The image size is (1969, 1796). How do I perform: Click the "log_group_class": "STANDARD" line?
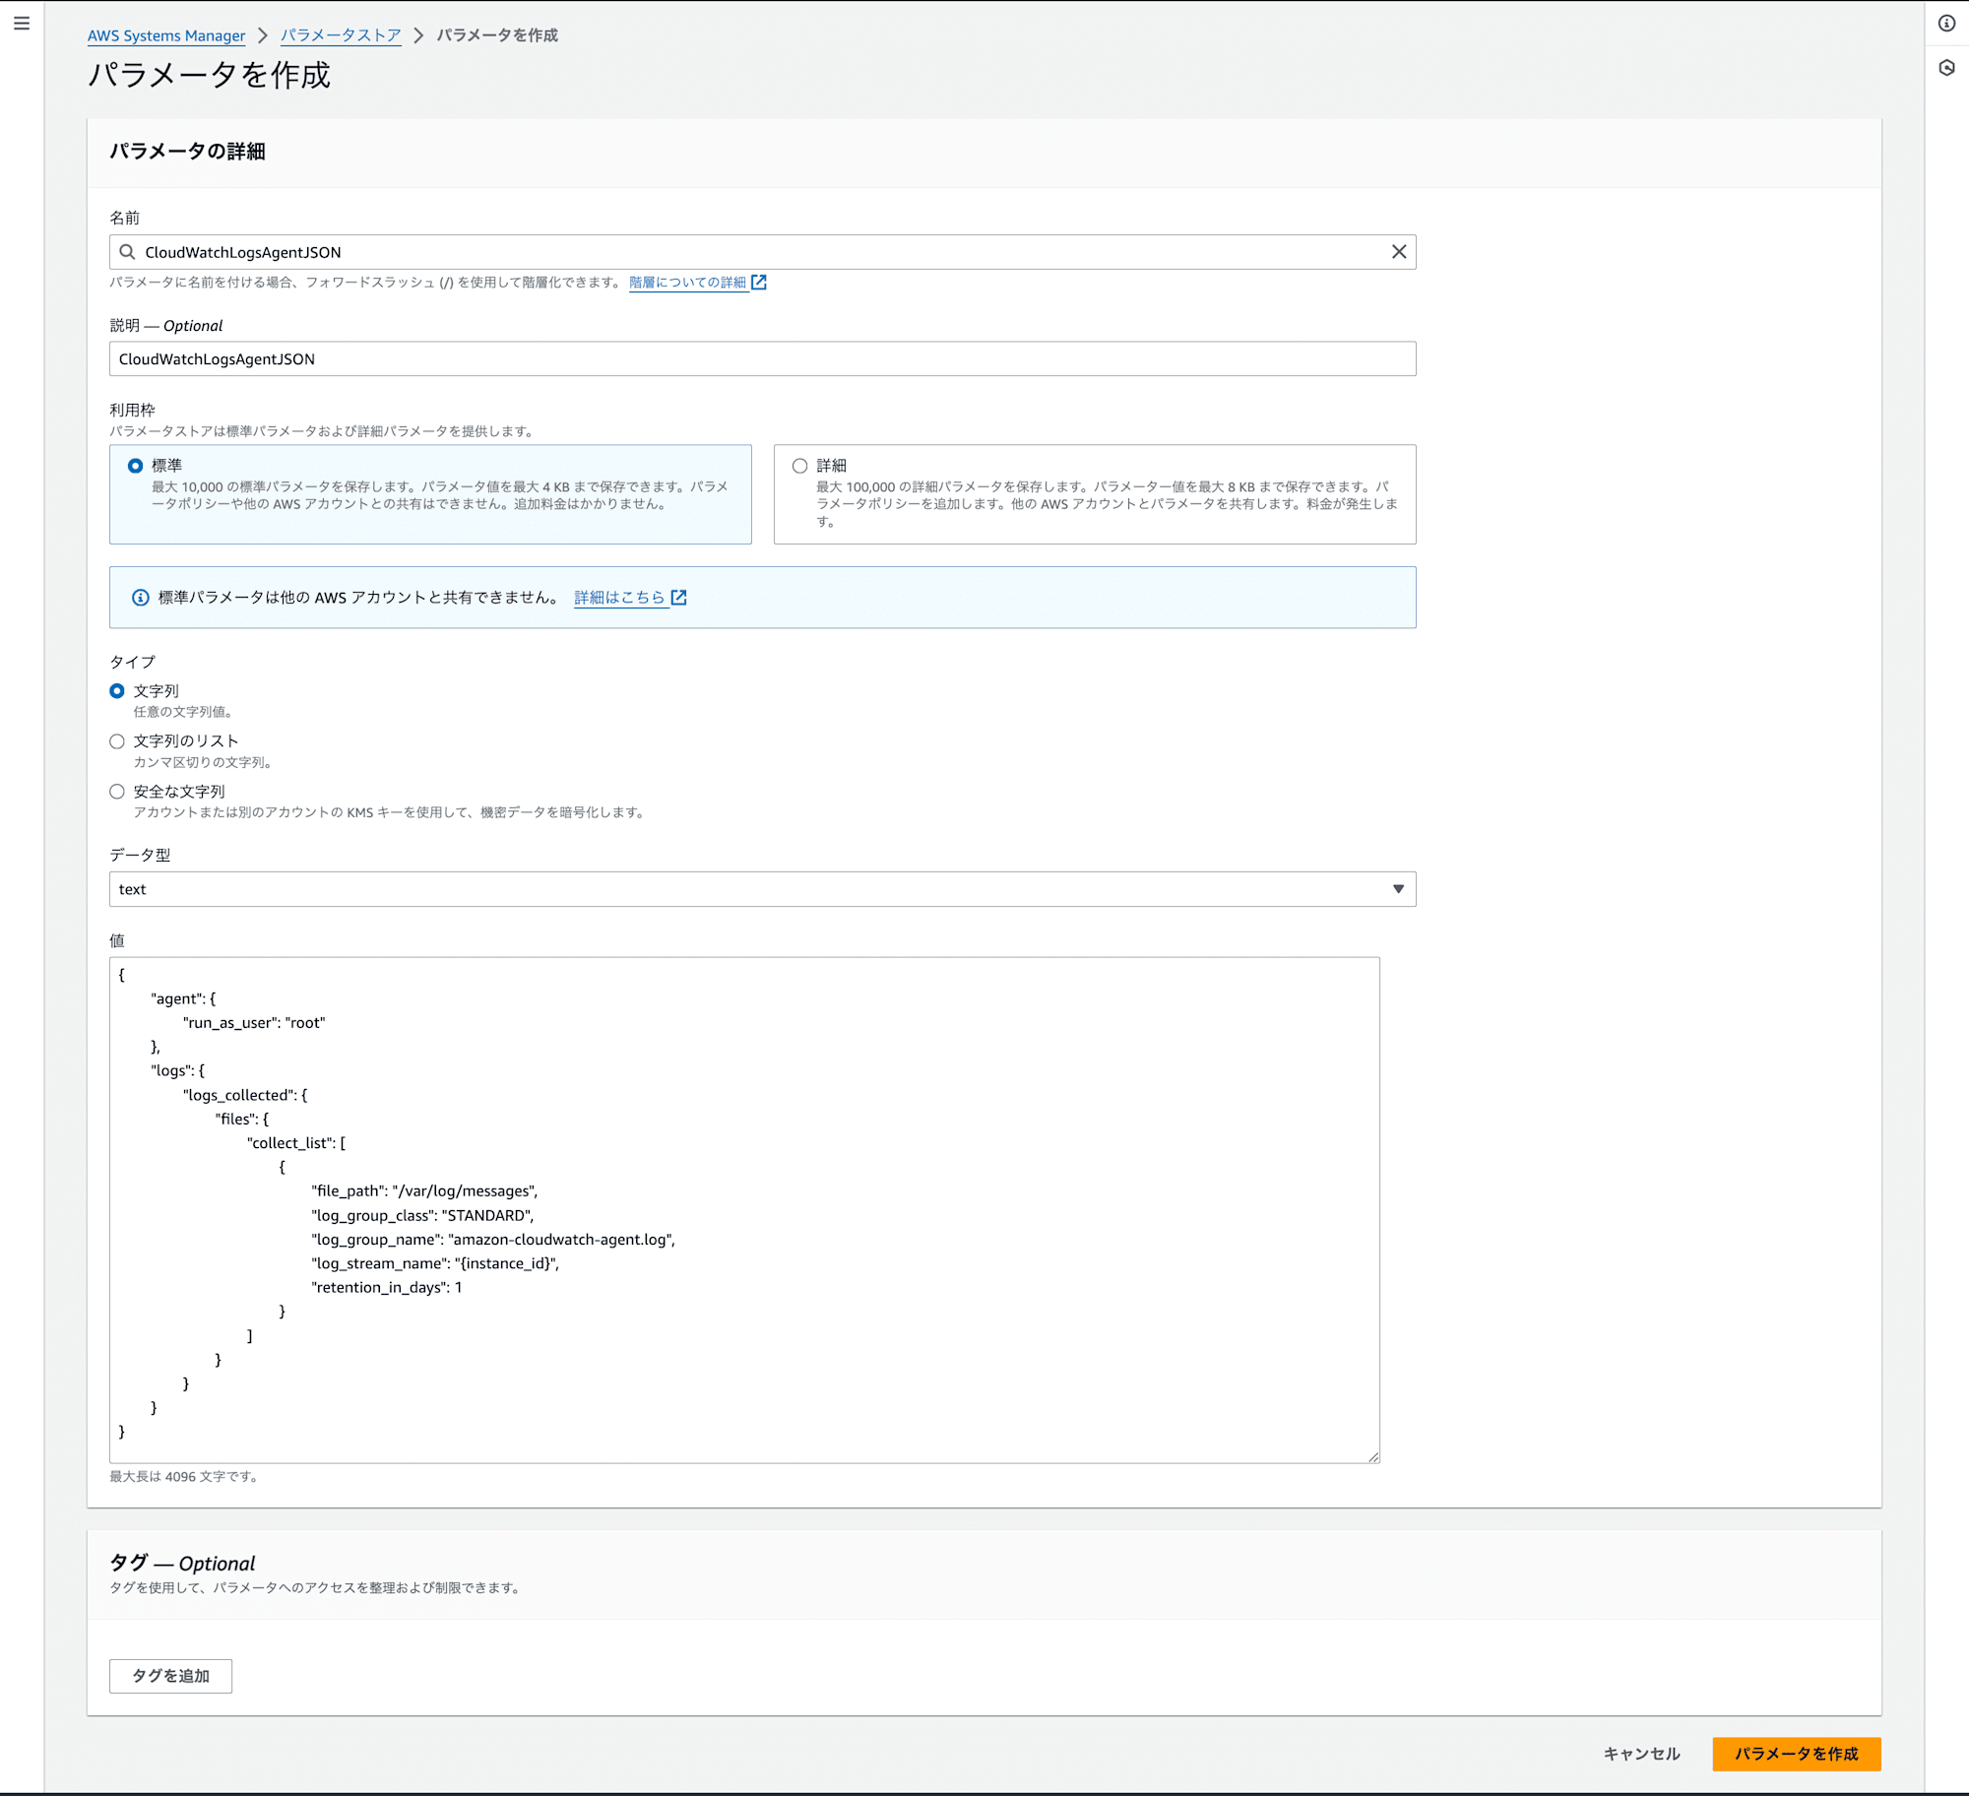[x=422, y=1216]
